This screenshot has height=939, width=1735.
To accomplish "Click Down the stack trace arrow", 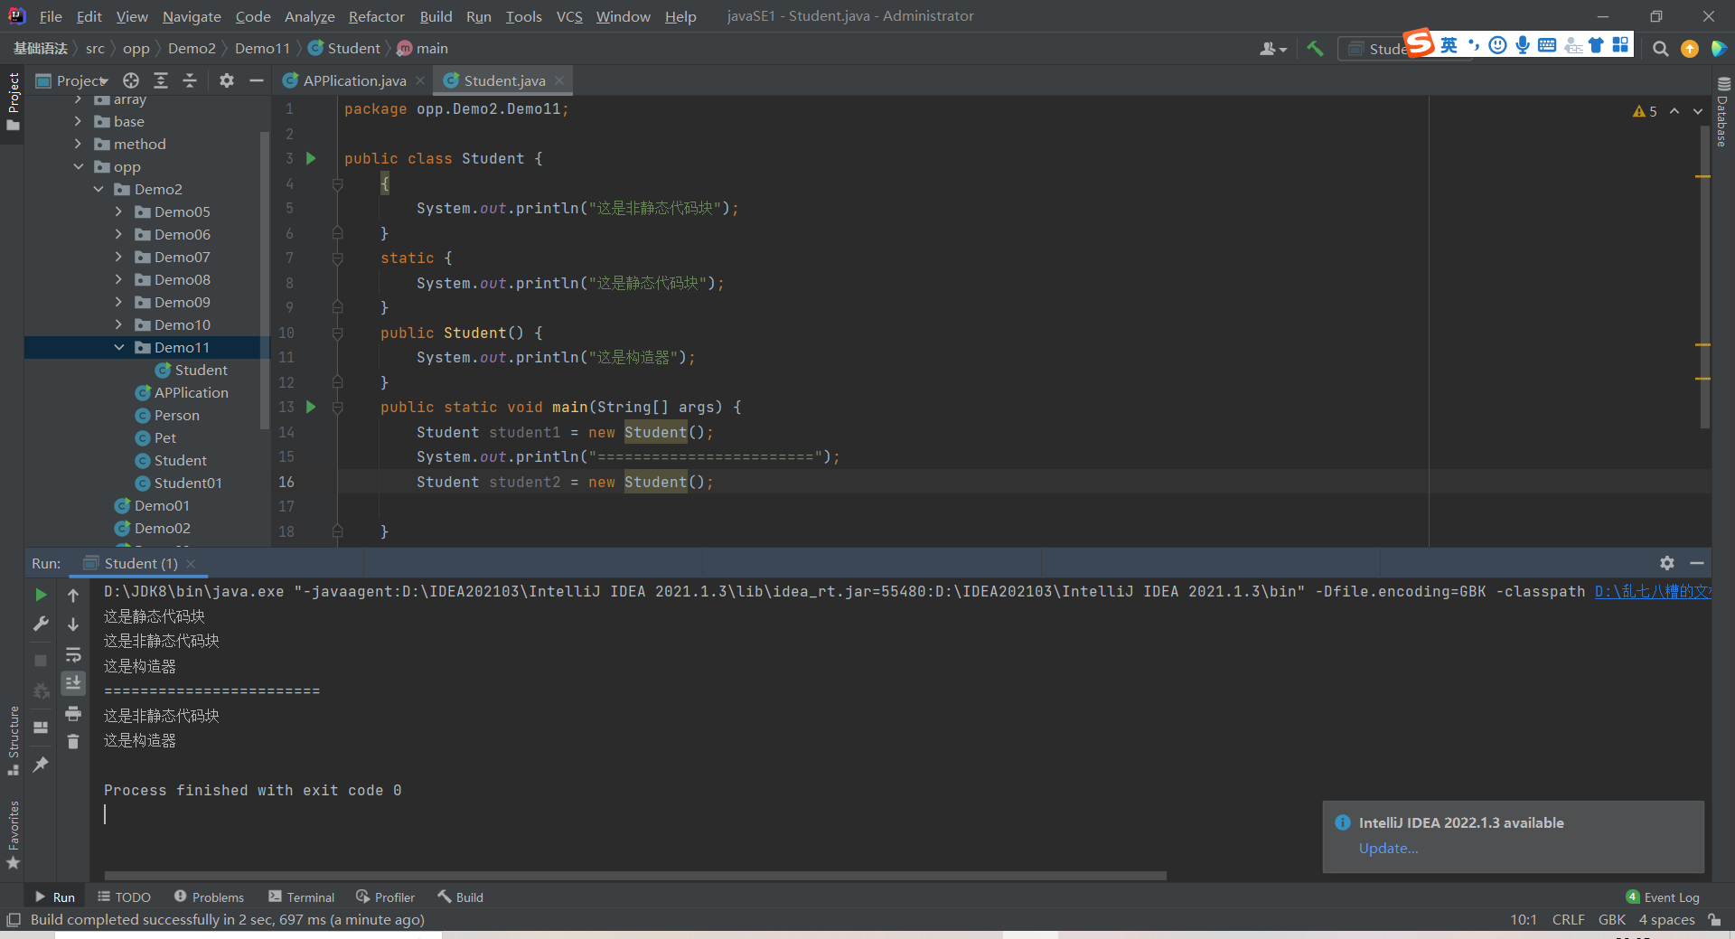I will [73, 624].
